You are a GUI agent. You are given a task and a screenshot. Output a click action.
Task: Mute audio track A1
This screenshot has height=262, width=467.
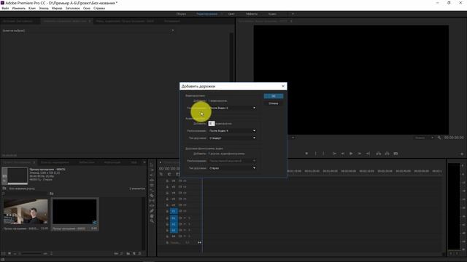coord(185,218)
